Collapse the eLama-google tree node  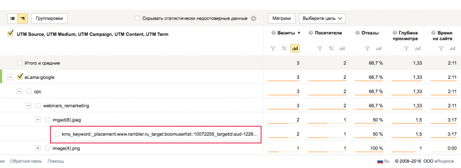(x=10, y=77)
